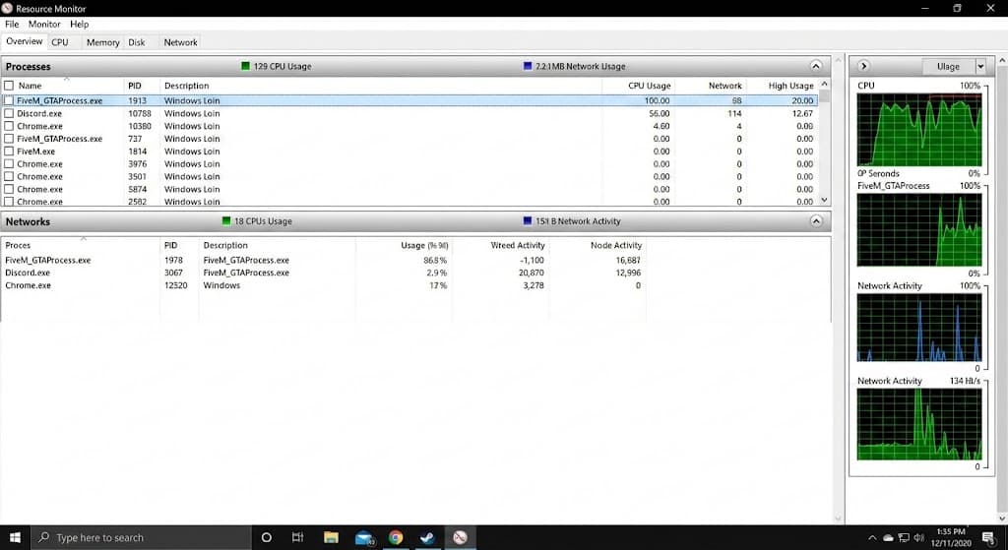The height and width of the screenshot is (550, 1008).
Task: Switch to the Disk tab
Action: point(136,42)
